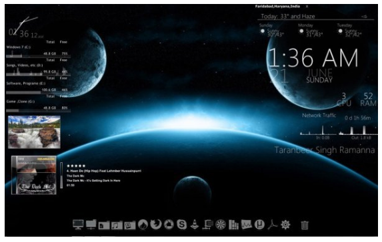Open the 'Game ,Clone (G:)' drive label
Screen dimensions: 382x242
(21, 102)
